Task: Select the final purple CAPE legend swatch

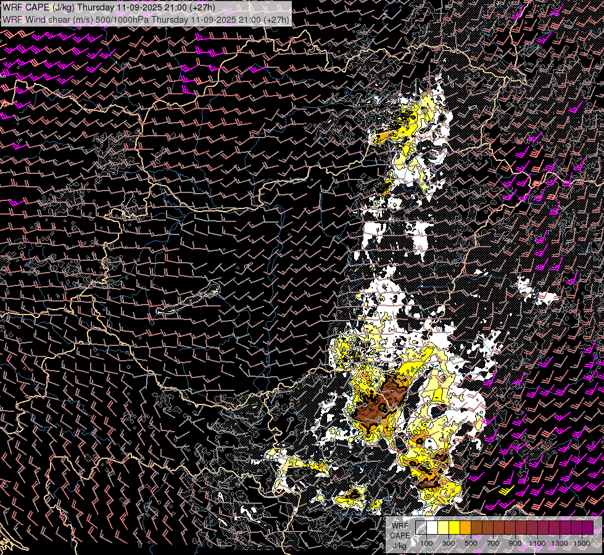Action: (588, 527)
